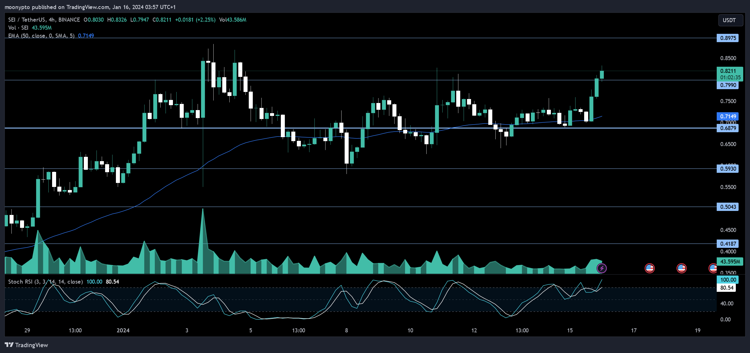Click the +0.0181 (+2.25%) change value
The width and height of the screenshot is (750, 353).
tap(195, 20)
